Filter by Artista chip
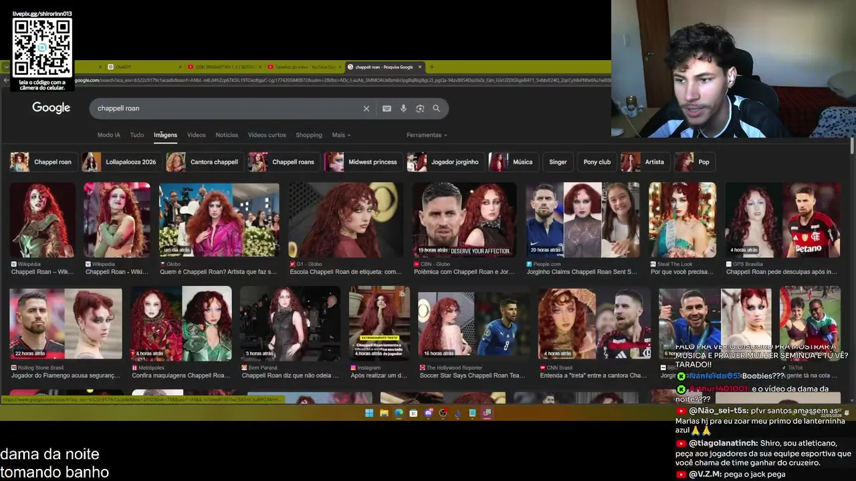The image size is (856, 481). click(x=645, y=162)
